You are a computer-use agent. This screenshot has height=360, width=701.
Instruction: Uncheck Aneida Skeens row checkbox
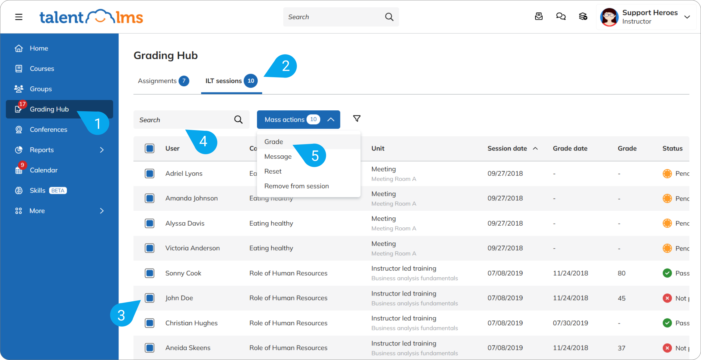click(x=150, y=348)
